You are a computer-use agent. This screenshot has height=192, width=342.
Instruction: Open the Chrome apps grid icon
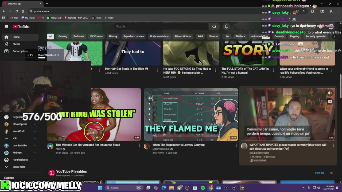tap(3, 18)
